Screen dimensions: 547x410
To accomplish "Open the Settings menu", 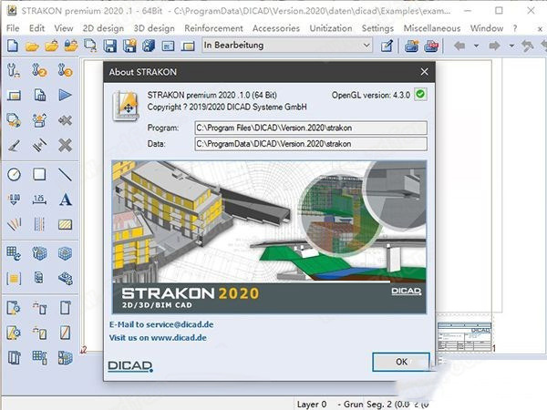I will 377,28.
